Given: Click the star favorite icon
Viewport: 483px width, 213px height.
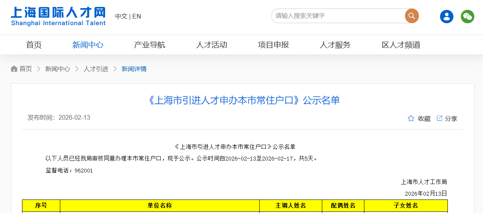Looking at the screenshot, I should coord(411,118).
